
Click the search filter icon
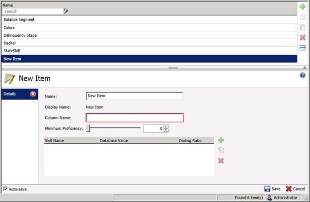pos(66,11)
